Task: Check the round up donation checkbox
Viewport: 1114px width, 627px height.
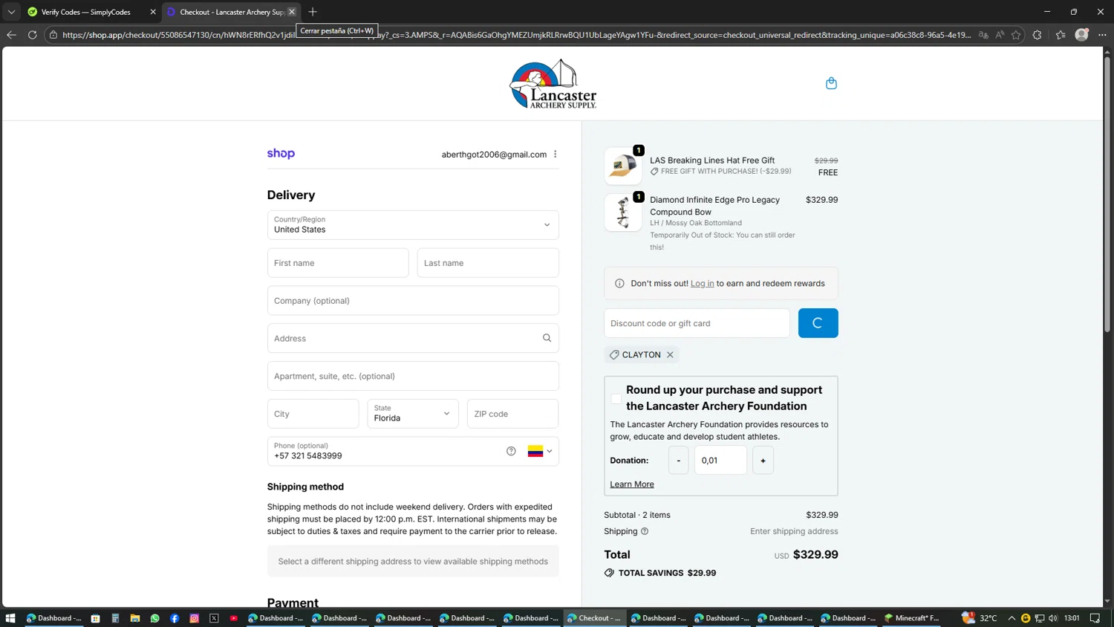Action: coord(616,399)
